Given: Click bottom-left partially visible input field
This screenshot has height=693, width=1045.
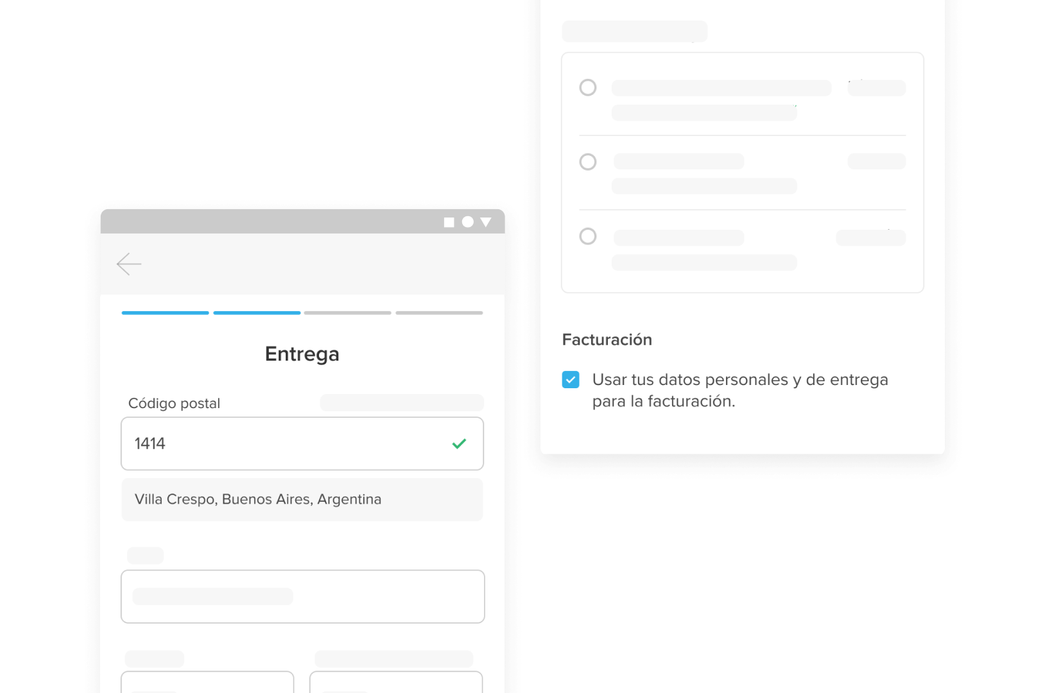Looking at the screenshot, I should 207,682.
